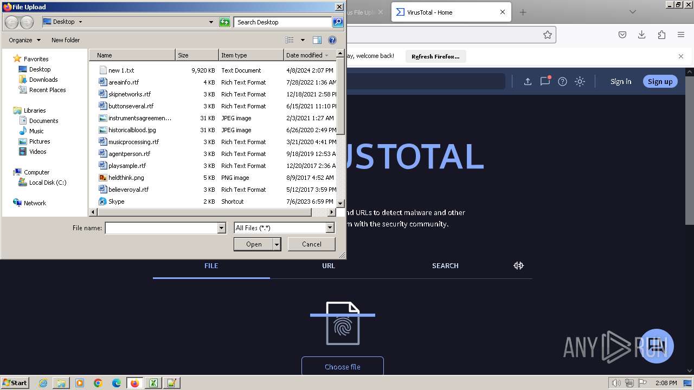Click the bookmark star in Firefox
694x390 pixels.
(548, 35)
